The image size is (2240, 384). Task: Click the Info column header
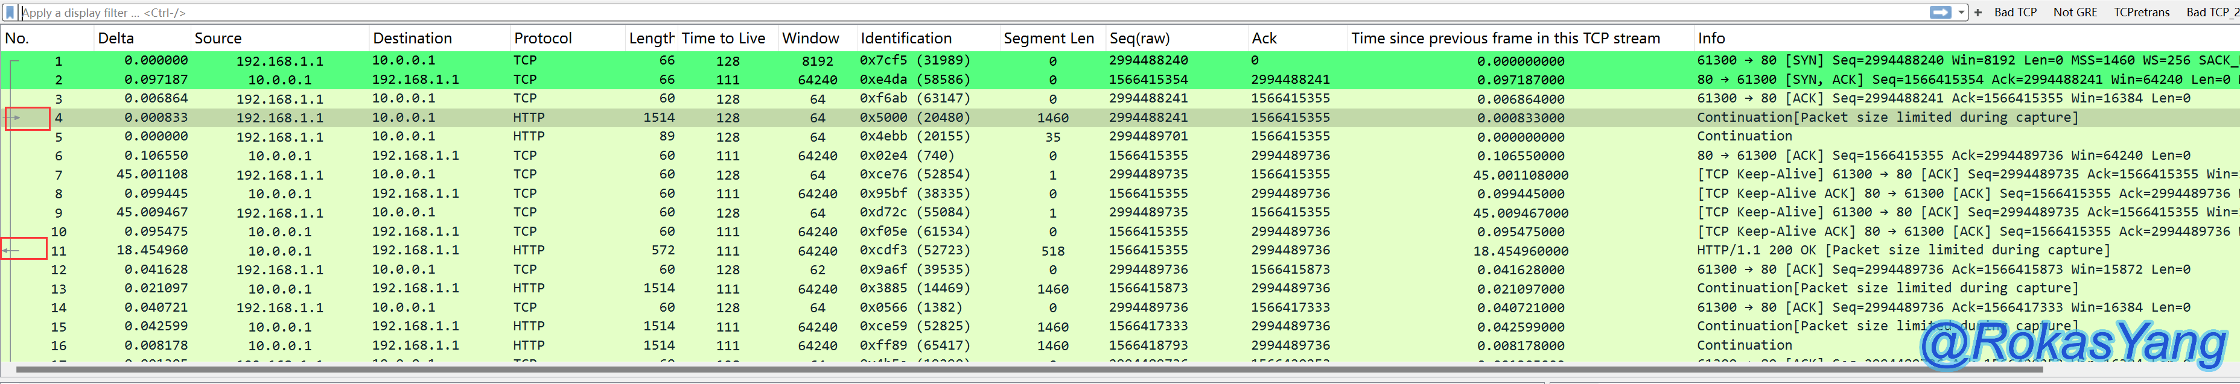point(1710,38)
